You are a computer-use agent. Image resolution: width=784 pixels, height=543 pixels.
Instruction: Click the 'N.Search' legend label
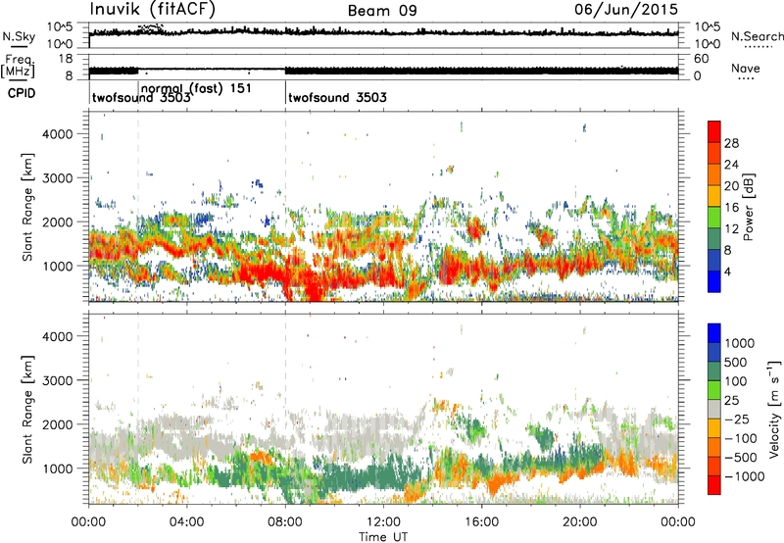pyautogui.click(x=758, y=36)
